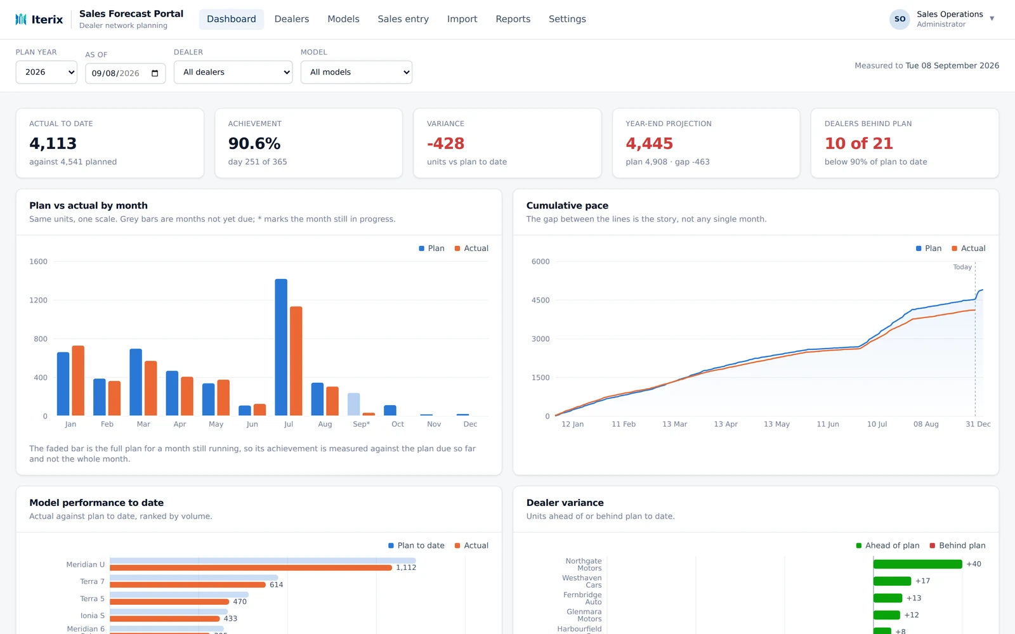Click the Dealers Behind Plan card
1015x634 pixels.
905,143
